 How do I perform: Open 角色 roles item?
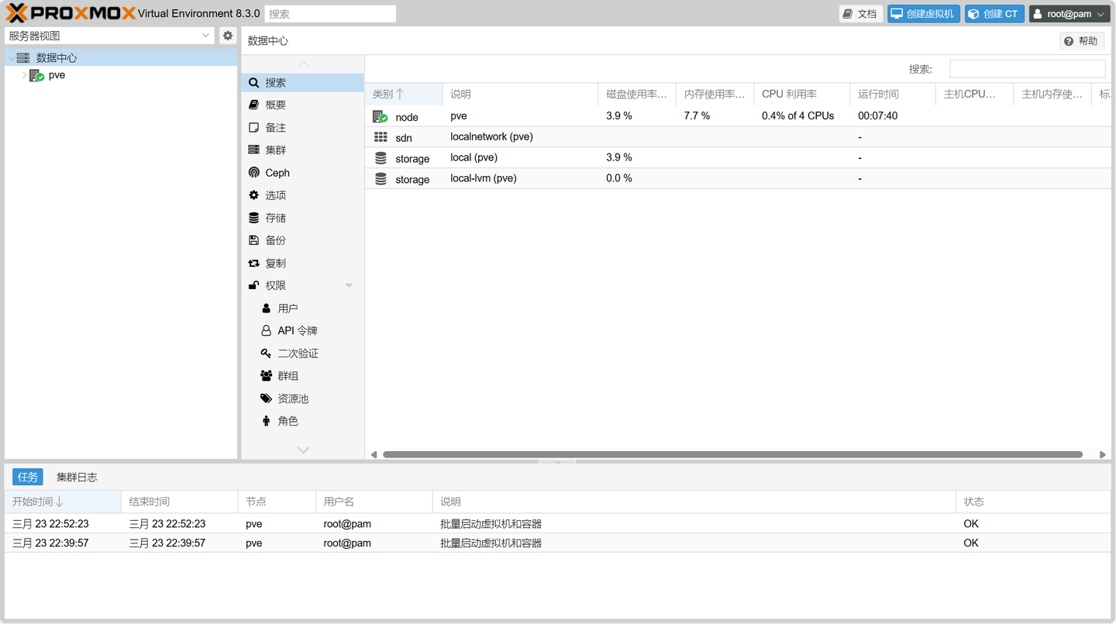pyautogui.click(x=302, y=421)
